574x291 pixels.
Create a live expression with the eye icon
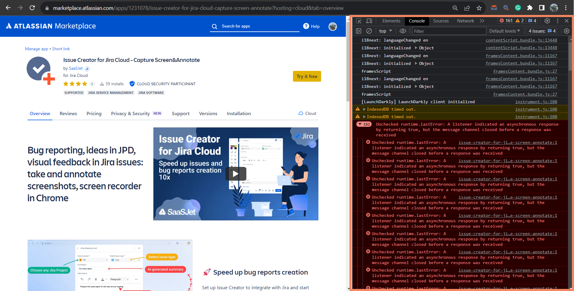(403, 31)
